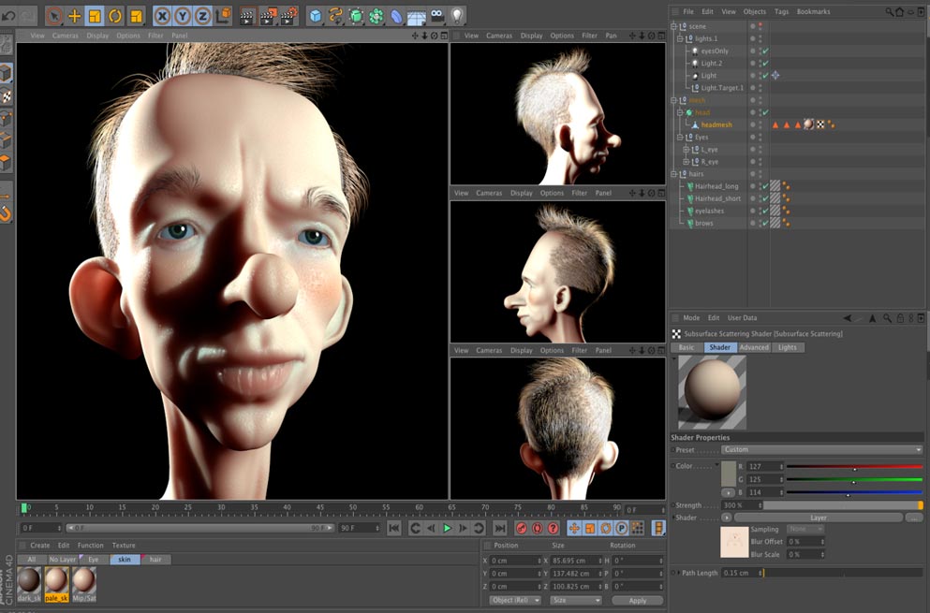Click the Apply button
Image resolution: width=930 pixels, height=613 pixels.
click(x=638, y=601)
